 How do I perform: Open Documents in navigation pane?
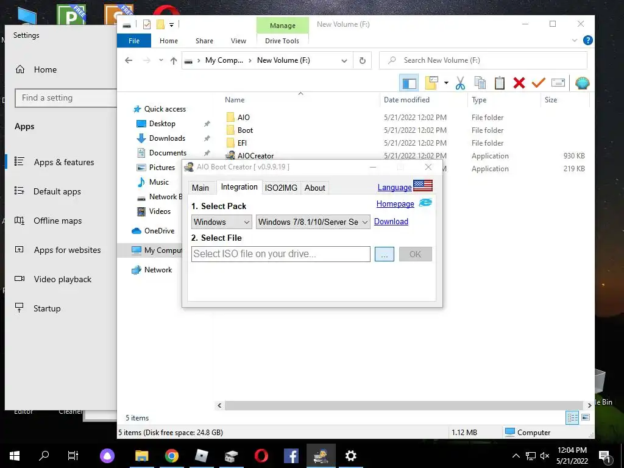pyautogui.click(x=168, y=153)
